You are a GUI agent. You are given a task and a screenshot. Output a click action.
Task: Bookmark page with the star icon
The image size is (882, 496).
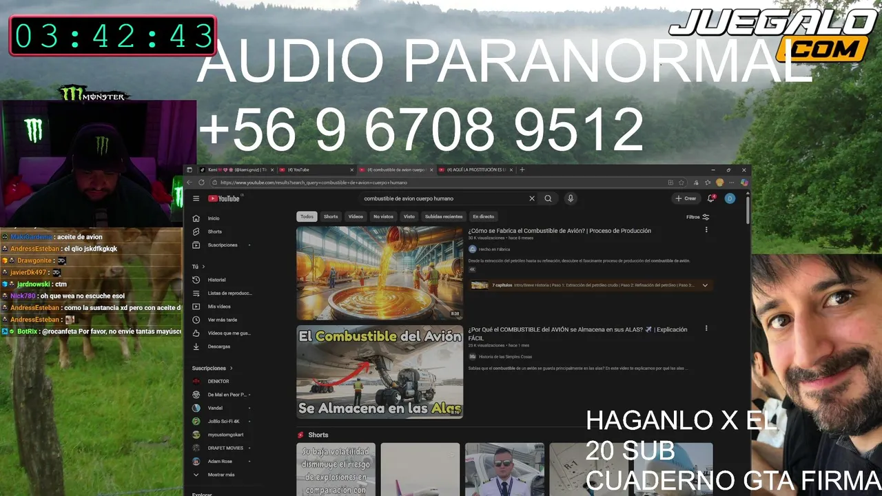coord(681,183)
